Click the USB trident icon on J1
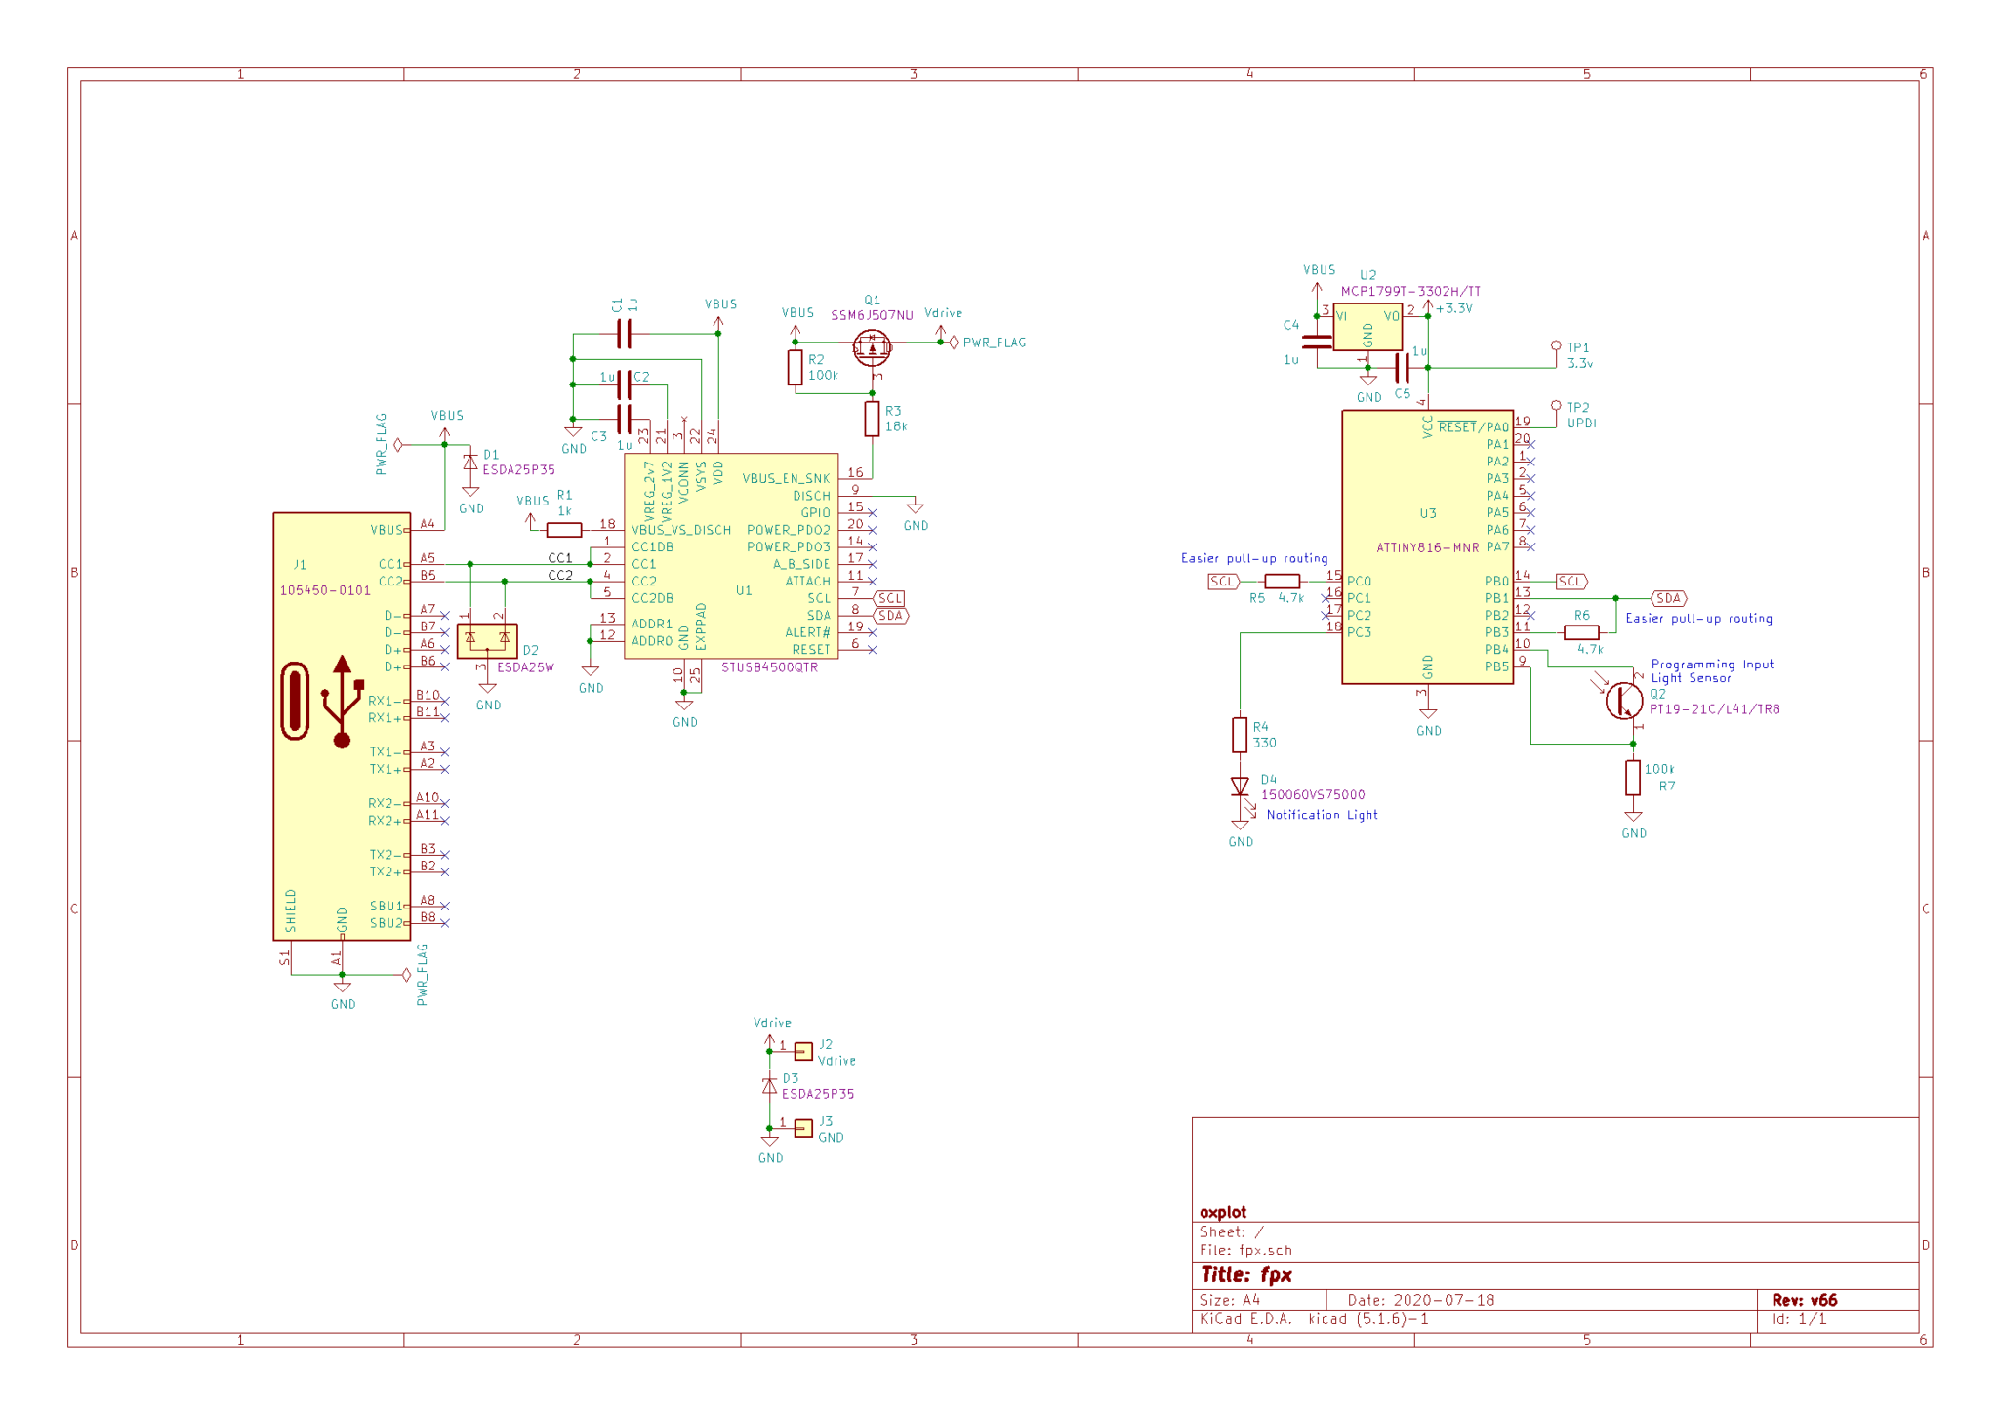This screenshot has width=1999, height=1413. 342,702
